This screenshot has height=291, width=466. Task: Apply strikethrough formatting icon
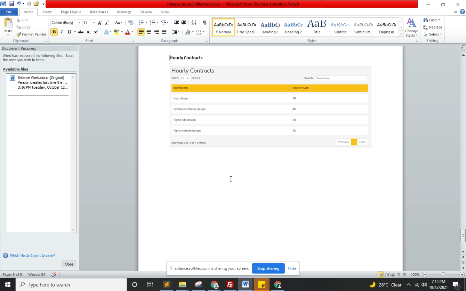pyautogui.click(x=81, y=32)
